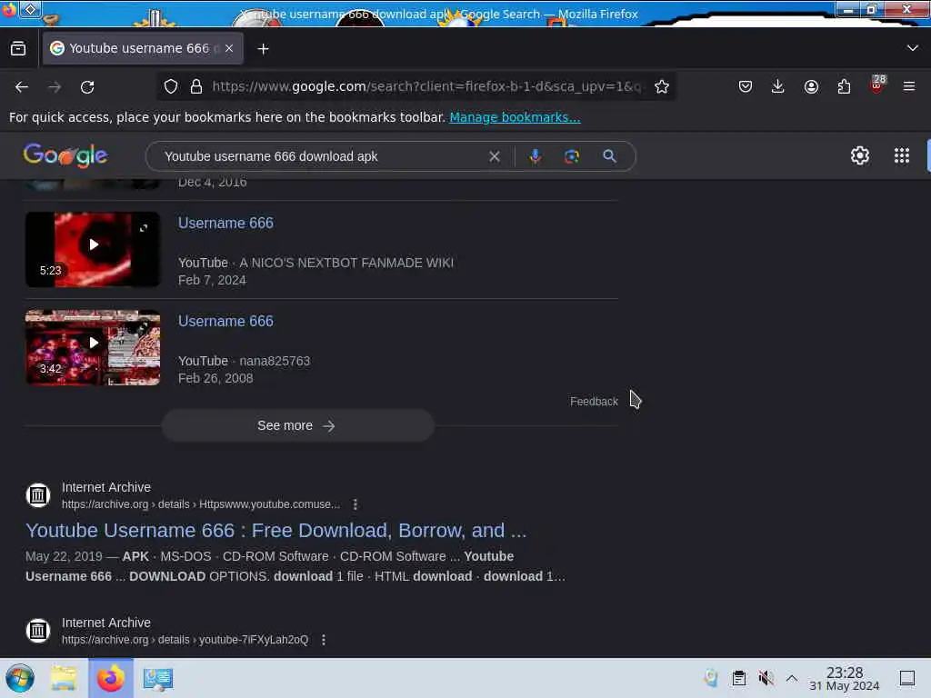Open the Windows Start menu

click(x=20, y=678)
